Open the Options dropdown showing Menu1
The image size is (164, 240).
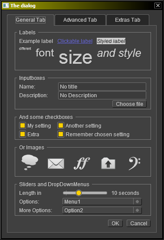pyautogui.click(x=102, y=201)
